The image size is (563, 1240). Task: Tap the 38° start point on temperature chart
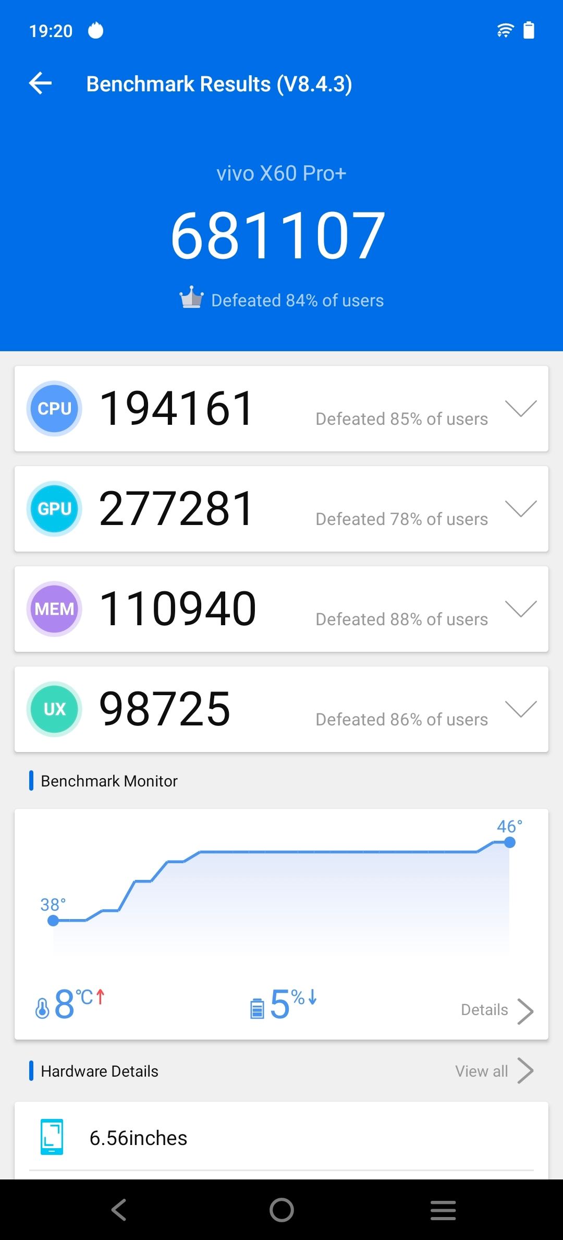[53, 921]
